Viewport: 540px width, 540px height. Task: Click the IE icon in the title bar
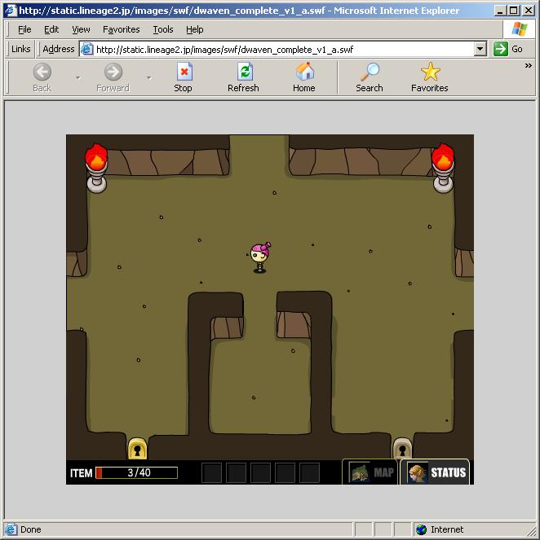pos(11,11)
